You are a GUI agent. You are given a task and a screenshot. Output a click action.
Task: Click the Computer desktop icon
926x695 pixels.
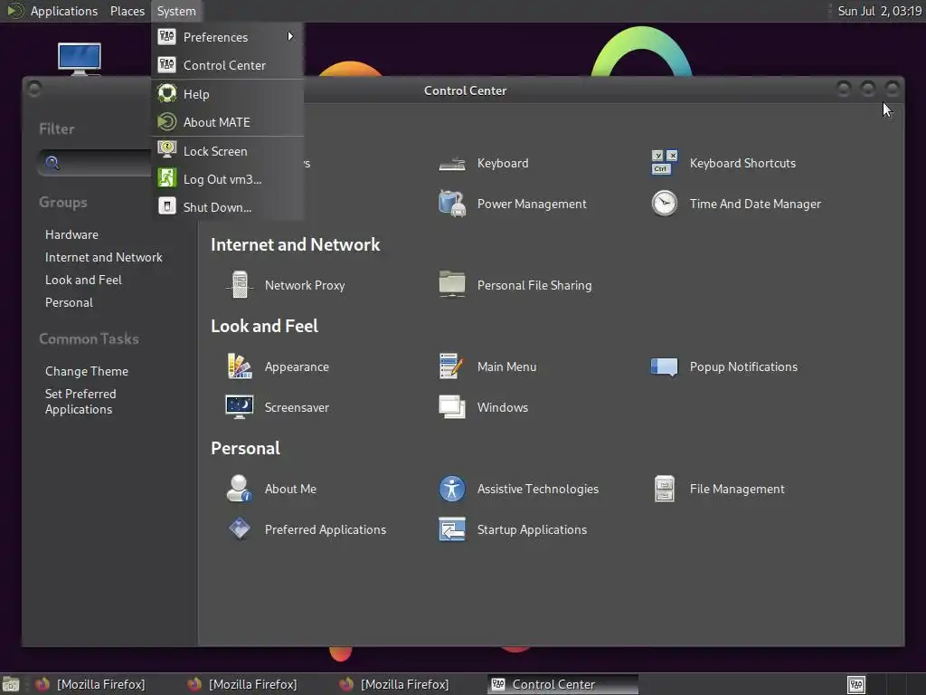tap(80, 59)
